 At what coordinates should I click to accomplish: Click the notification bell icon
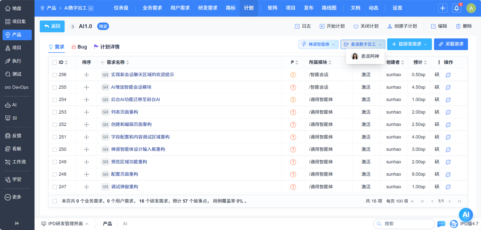pos(457,8)
